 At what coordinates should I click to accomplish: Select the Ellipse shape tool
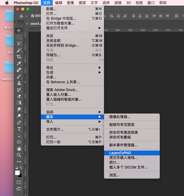coord(19,142)
